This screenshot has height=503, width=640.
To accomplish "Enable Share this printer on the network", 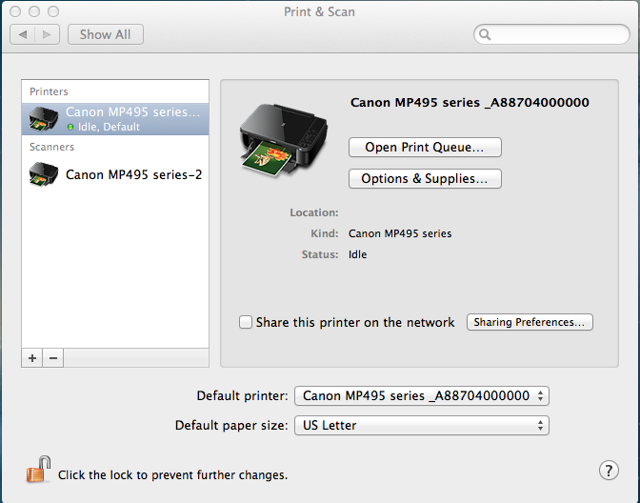I will coord(246,322).
